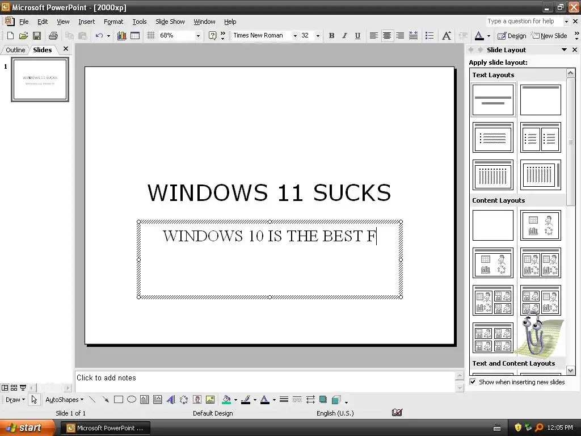The image size is (581, 436).
Task: Open the Dash Style options
Action: point(297,400)
